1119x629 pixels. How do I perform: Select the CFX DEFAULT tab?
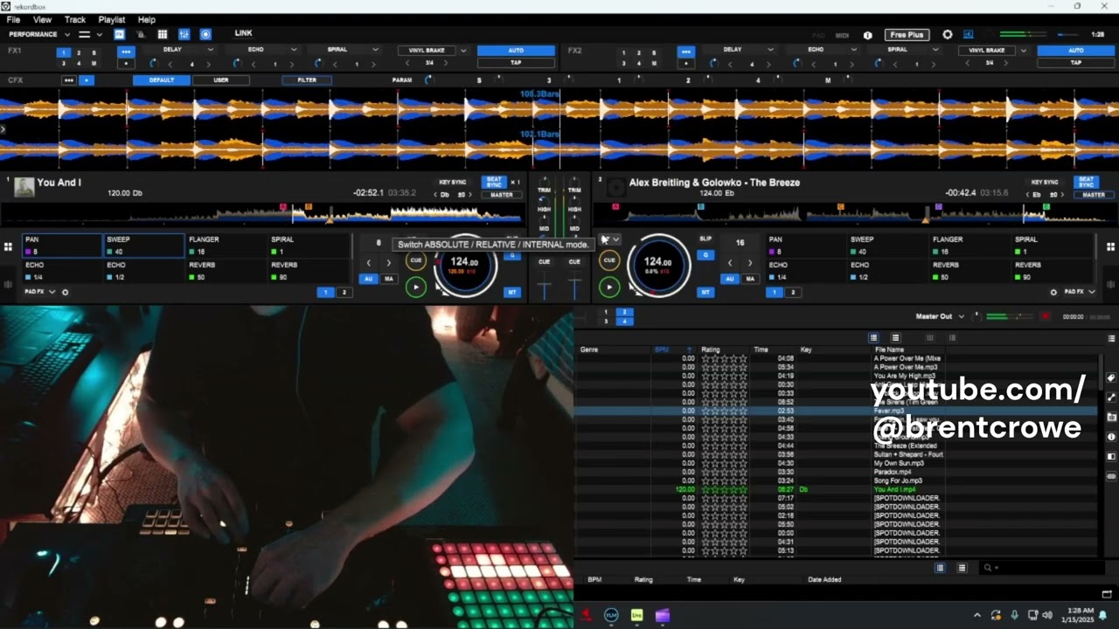pos(161,80)
